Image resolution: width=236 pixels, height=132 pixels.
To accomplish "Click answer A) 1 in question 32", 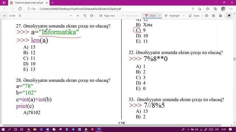I will (x=140, y=66).
